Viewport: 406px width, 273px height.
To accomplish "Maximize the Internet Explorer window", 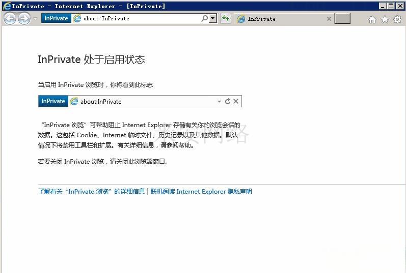I will [391, 6].
